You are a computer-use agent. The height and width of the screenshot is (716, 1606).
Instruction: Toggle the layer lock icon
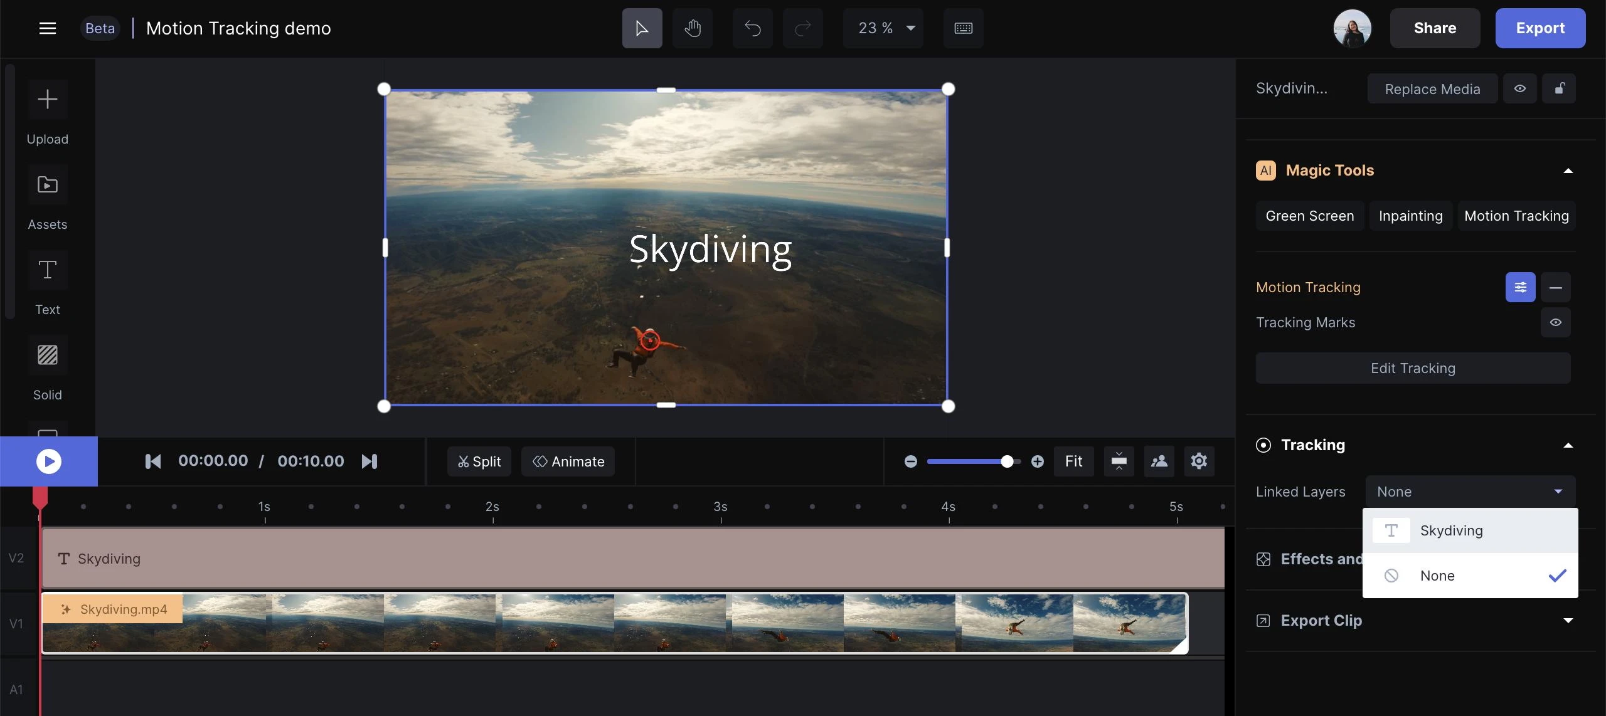tap(1560, 88)
